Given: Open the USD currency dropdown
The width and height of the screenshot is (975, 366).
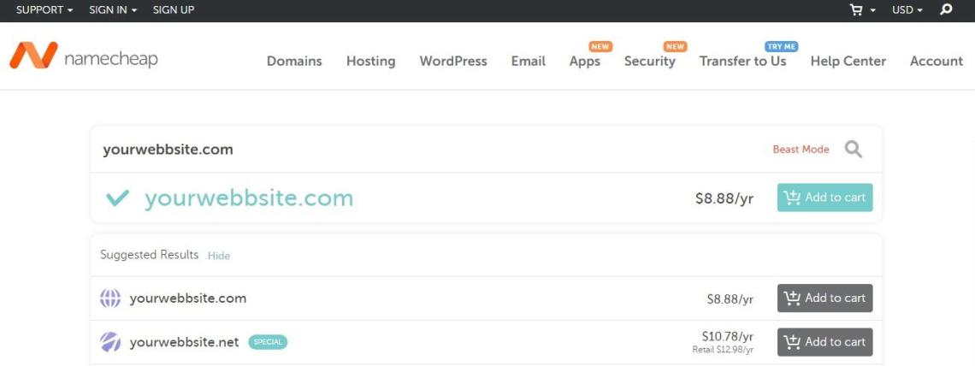Looking at the screenshot, I should (907, 10).
